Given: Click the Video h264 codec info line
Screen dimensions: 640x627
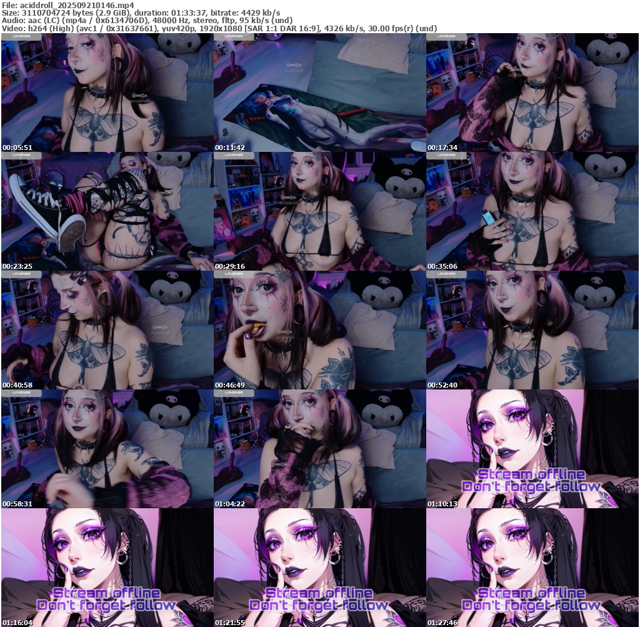Looking at the screenshot, I should tap(219, 29).
